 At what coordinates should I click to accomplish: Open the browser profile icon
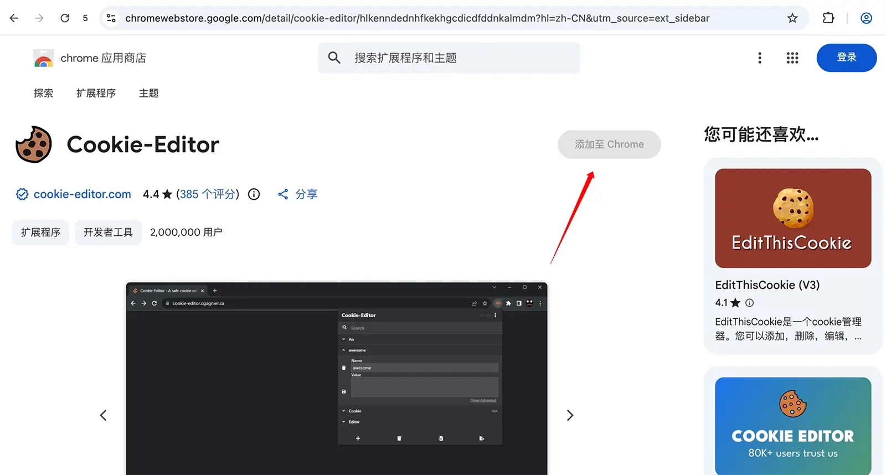point(867,18)
